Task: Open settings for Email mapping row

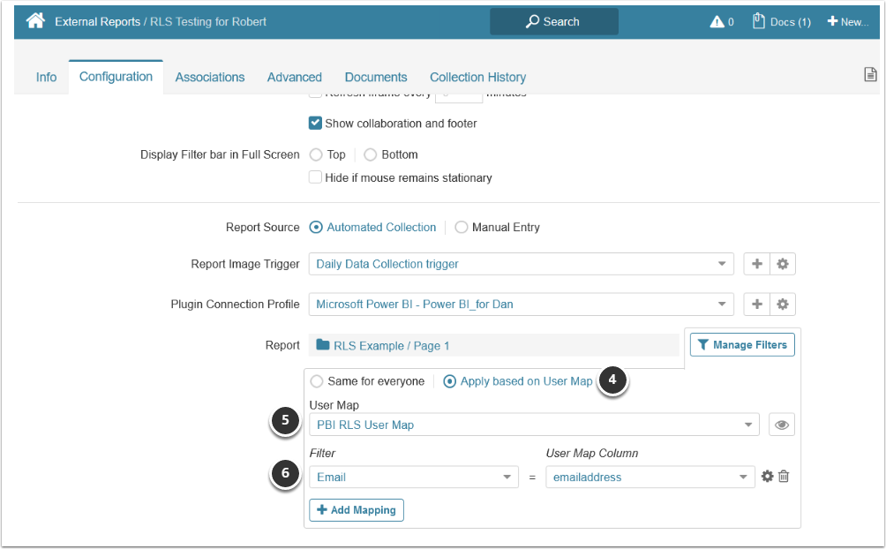Action: click(767, 477)
